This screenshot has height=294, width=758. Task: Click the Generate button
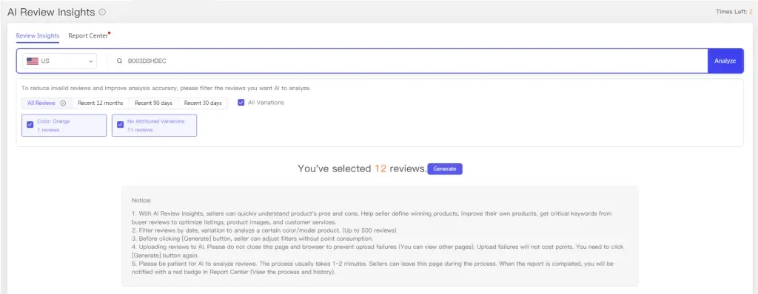(x=445, y=169)
